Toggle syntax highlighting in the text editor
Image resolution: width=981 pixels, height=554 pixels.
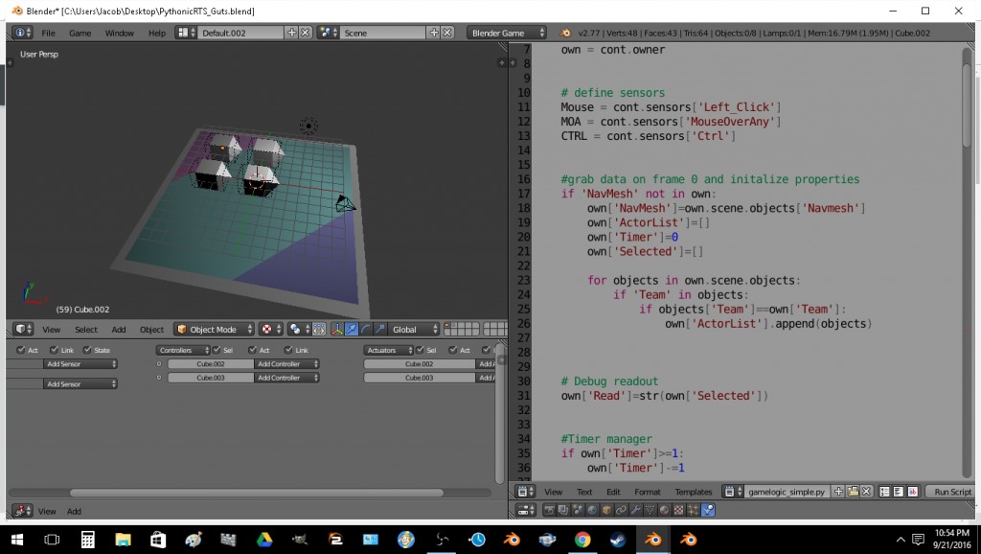pos(911,491)
